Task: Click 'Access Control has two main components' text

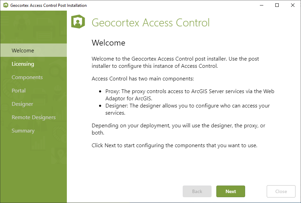Action: tap(143, 79)
